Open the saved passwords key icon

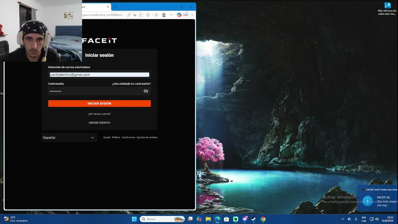click(x=129, y=15)
